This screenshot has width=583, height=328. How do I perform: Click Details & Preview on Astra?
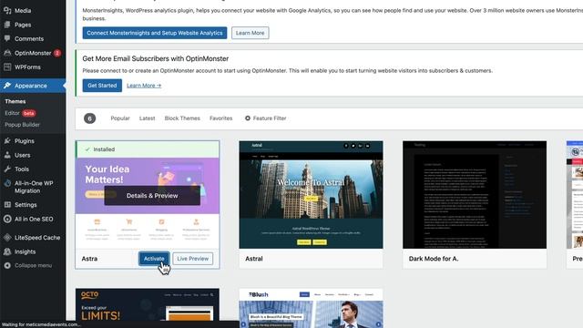(152, 196)
